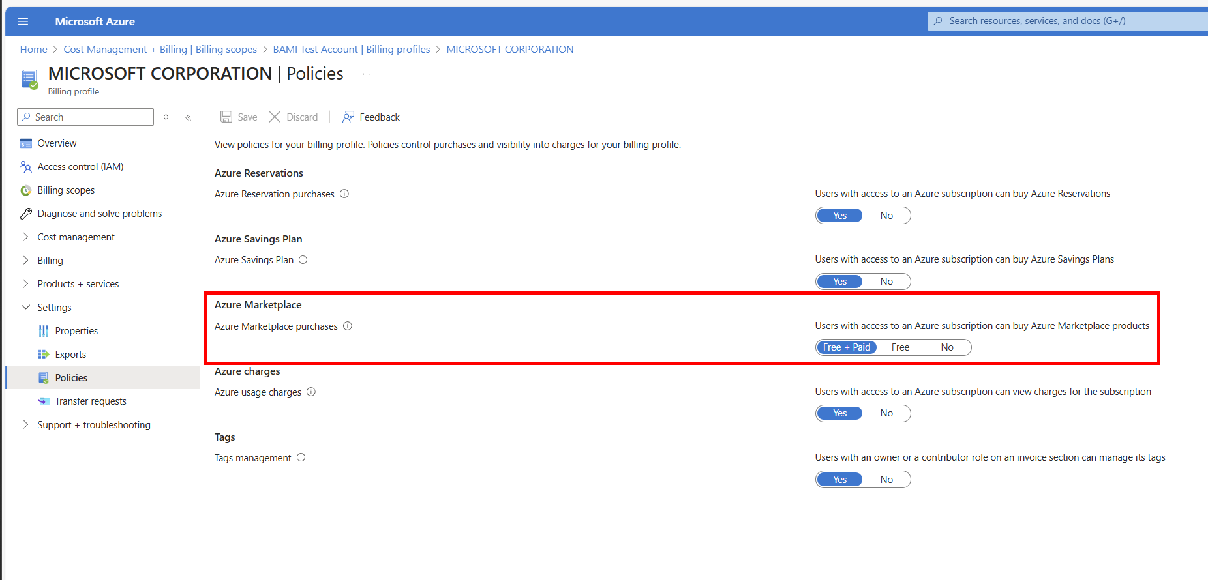Set Tags management to Yes
This screenshot has width=1208, height=580.
point(840,480)
